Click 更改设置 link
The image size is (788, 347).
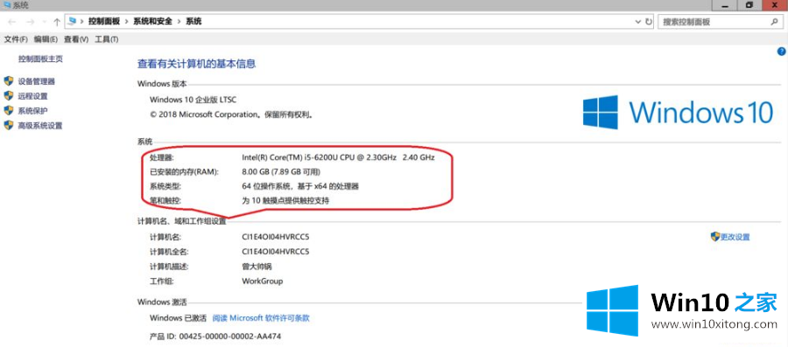[x=735, y=237]
